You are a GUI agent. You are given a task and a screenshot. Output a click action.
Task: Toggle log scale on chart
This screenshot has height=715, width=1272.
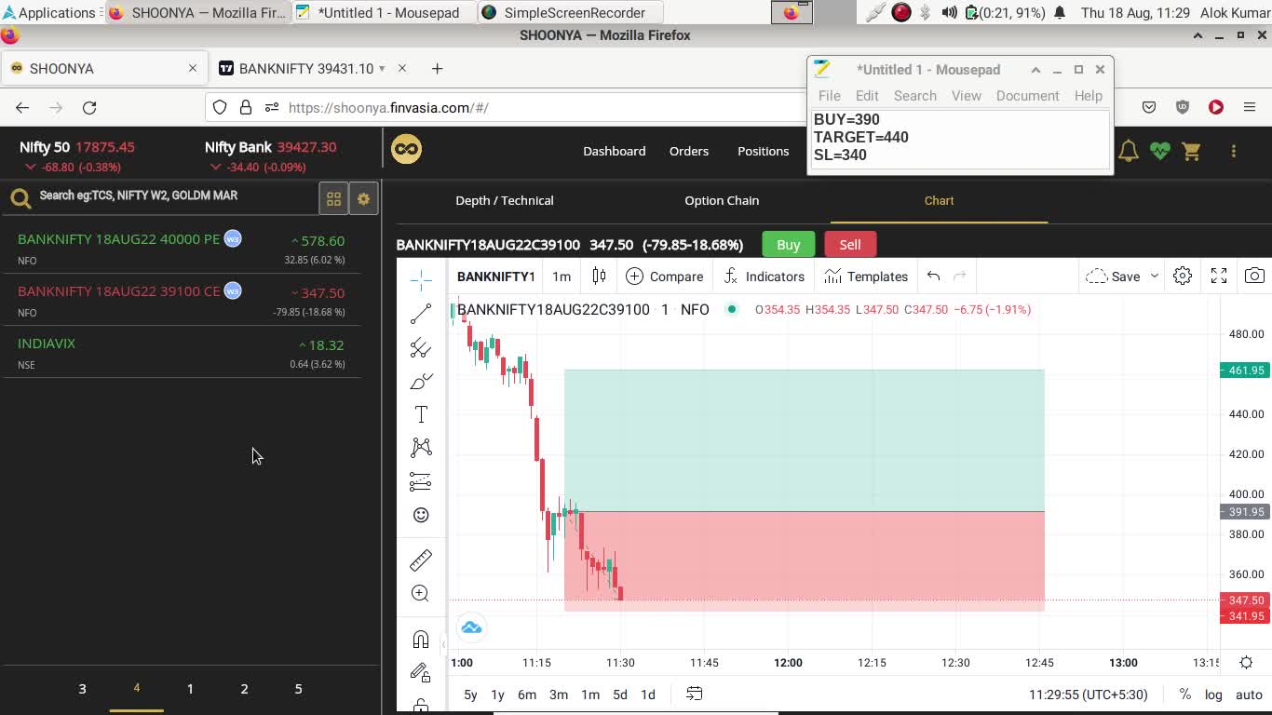1213,695
